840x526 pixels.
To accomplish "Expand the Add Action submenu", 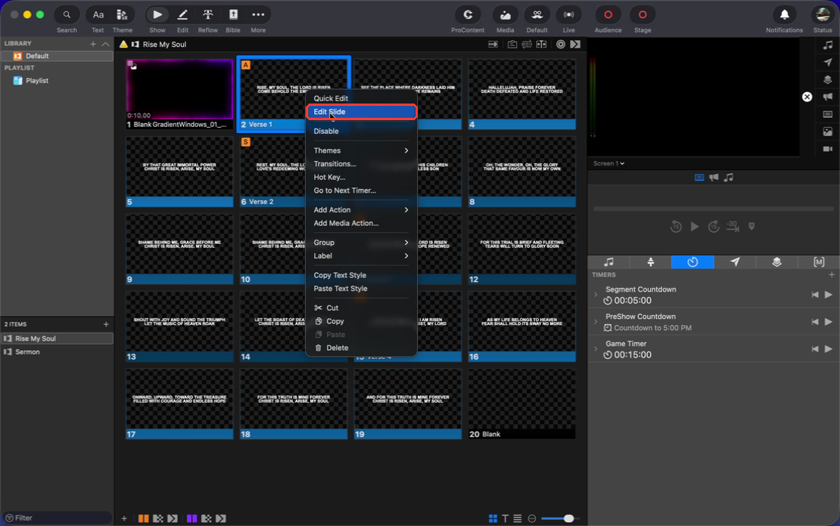I will (x=361, y=210).
